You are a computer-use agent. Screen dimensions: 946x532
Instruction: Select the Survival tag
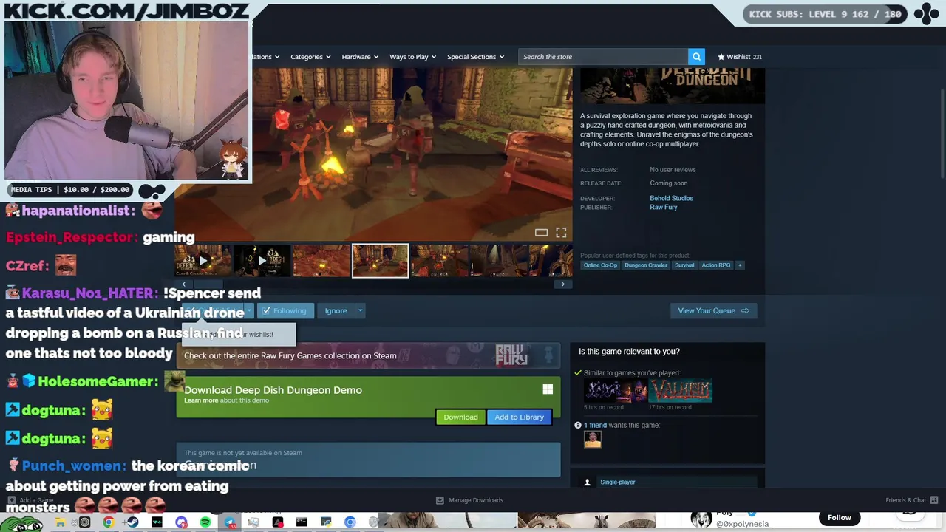(684, 265)
